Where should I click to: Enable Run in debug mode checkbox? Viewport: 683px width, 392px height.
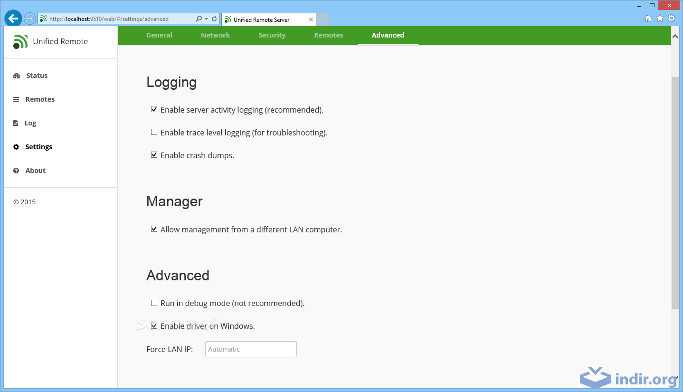(x=154, y=303)
